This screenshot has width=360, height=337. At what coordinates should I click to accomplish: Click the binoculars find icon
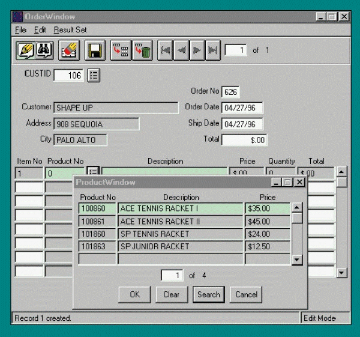(44, 50)
